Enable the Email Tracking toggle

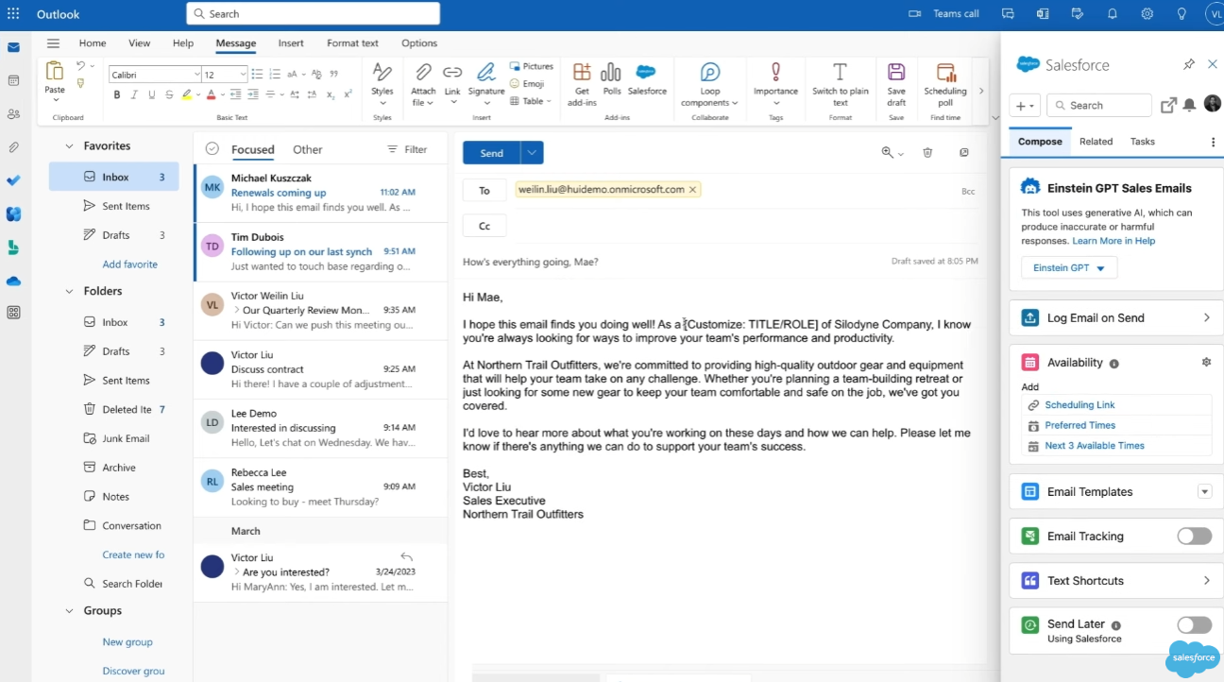pos(1194,537)
